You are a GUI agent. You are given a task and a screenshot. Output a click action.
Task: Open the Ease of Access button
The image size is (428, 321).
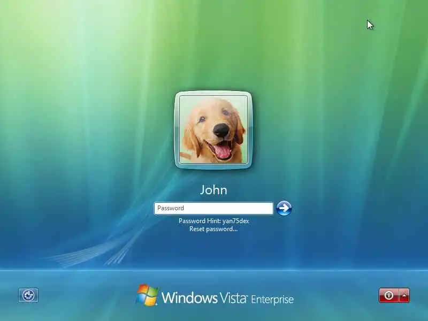(x=28, y=295)
